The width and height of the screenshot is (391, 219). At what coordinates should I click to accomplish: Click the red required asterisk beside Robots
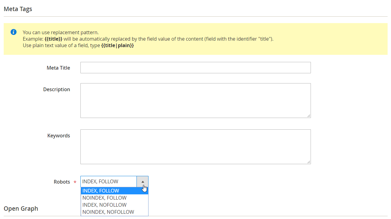pyautogui.click(x=75, y=183)
